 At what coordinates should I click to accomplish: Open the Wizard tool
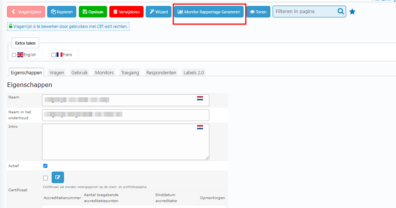158,12
